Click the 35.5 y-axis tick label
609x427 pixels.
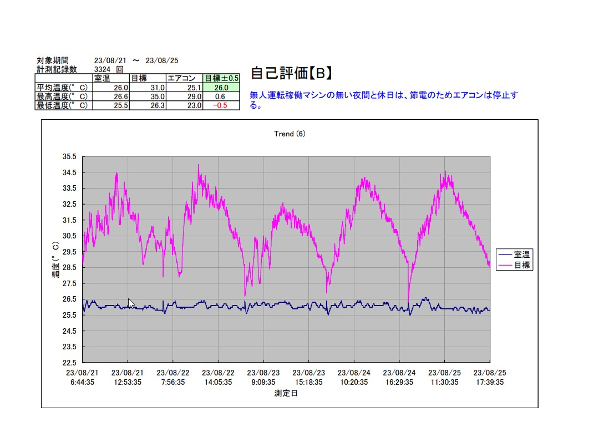point(69,157)
